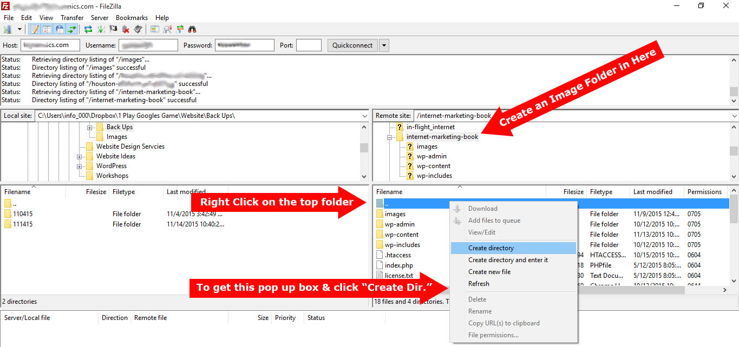Click the Port input field
Screen dimensions: 739x347
(x=309, y=45)
